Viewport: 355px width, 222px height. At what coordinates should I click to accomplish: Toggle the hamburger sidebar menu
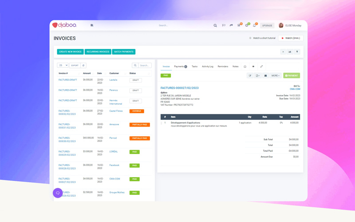92,25
